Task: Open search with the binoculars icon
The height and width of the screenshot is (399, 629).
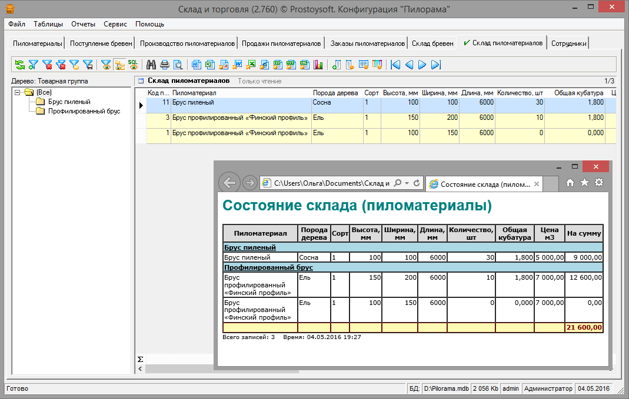Action: pos(151,65)
